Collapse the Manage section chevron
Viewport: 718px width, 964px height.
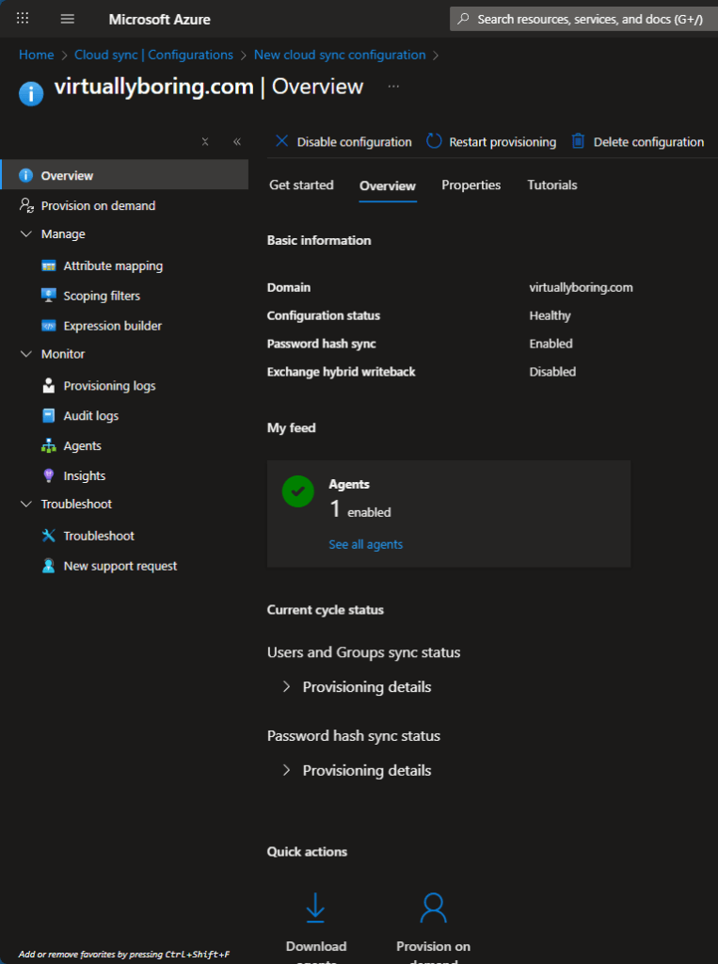pos(25,234)
